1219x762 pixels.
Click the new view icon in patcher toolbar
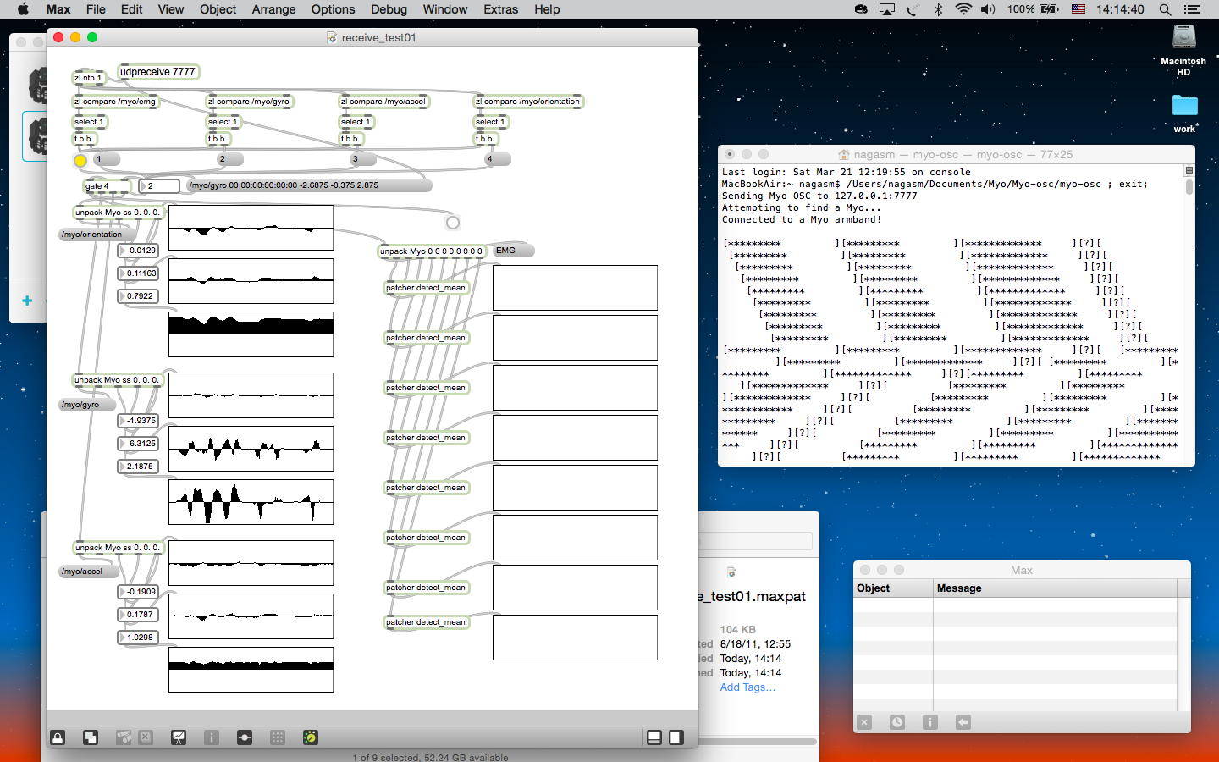[x=91, y=737]
